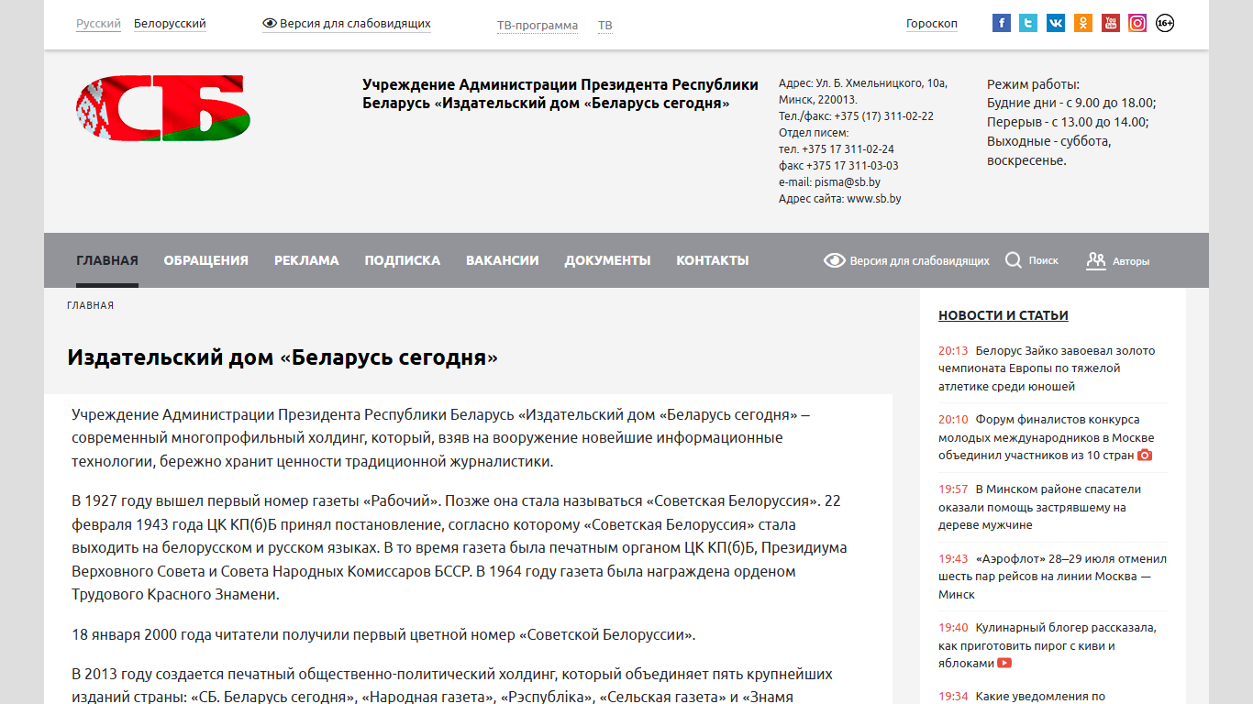Open the ТВ-программа link
This screenshot has height=704, width=1253.
click(538, 26)
